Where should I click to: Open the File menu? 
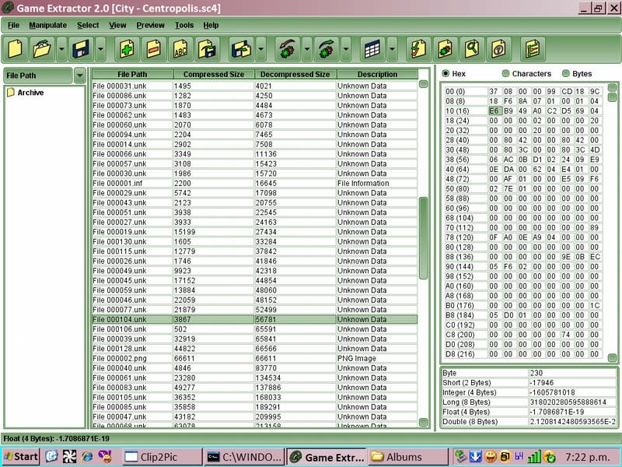pos(13,26)
